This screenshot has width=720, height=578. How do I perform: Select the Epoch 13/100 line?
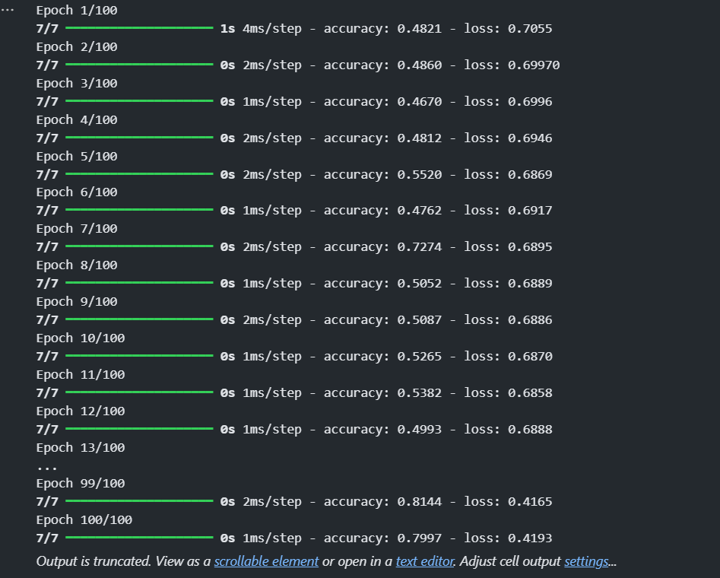(81, 447)
